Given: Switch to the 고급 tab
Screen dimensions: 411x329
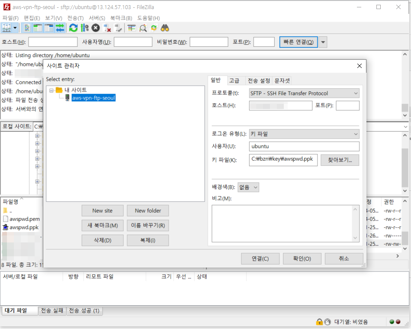Looking at the screenshot, I should [234, 81].
